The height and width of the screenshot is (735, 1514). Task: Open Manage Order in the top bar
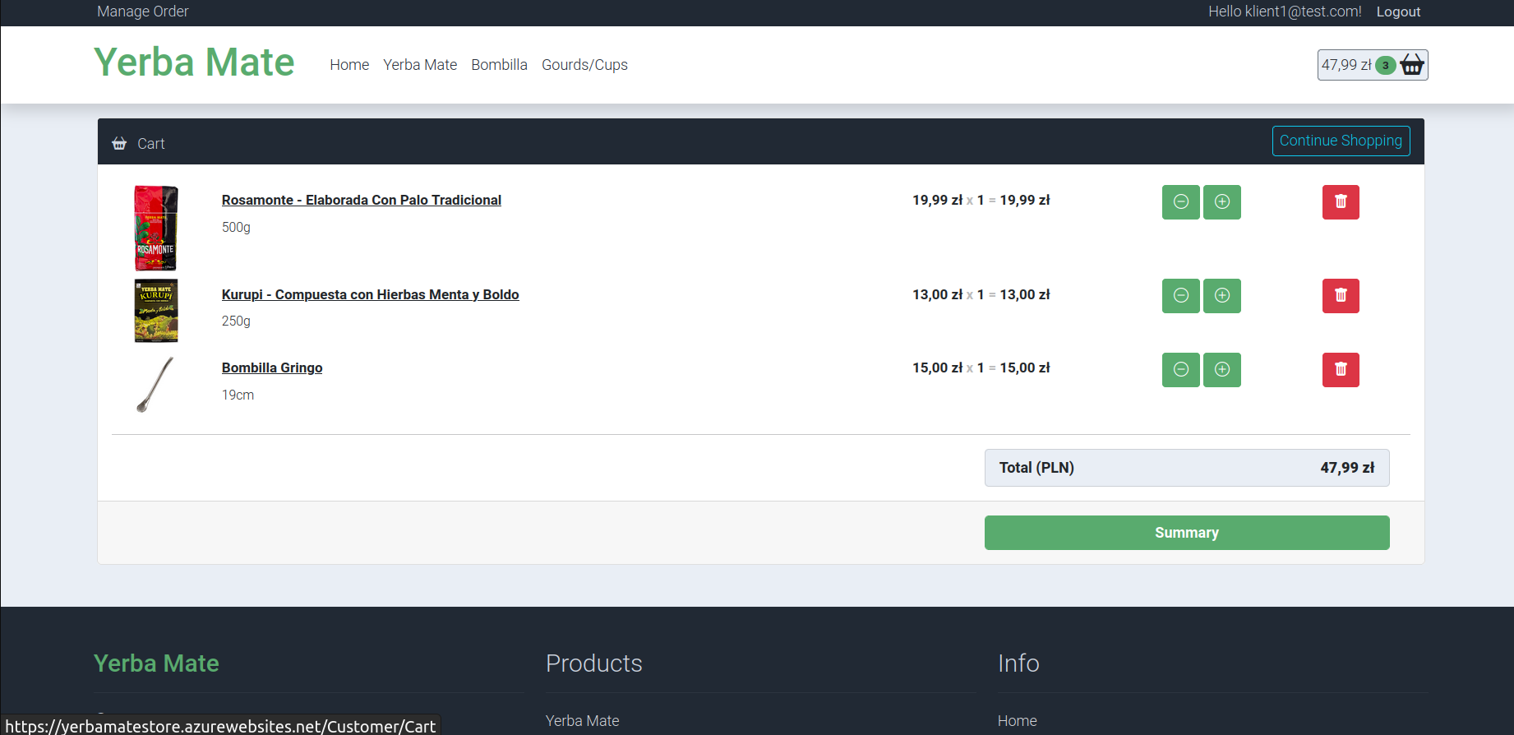tap(143, 12)
